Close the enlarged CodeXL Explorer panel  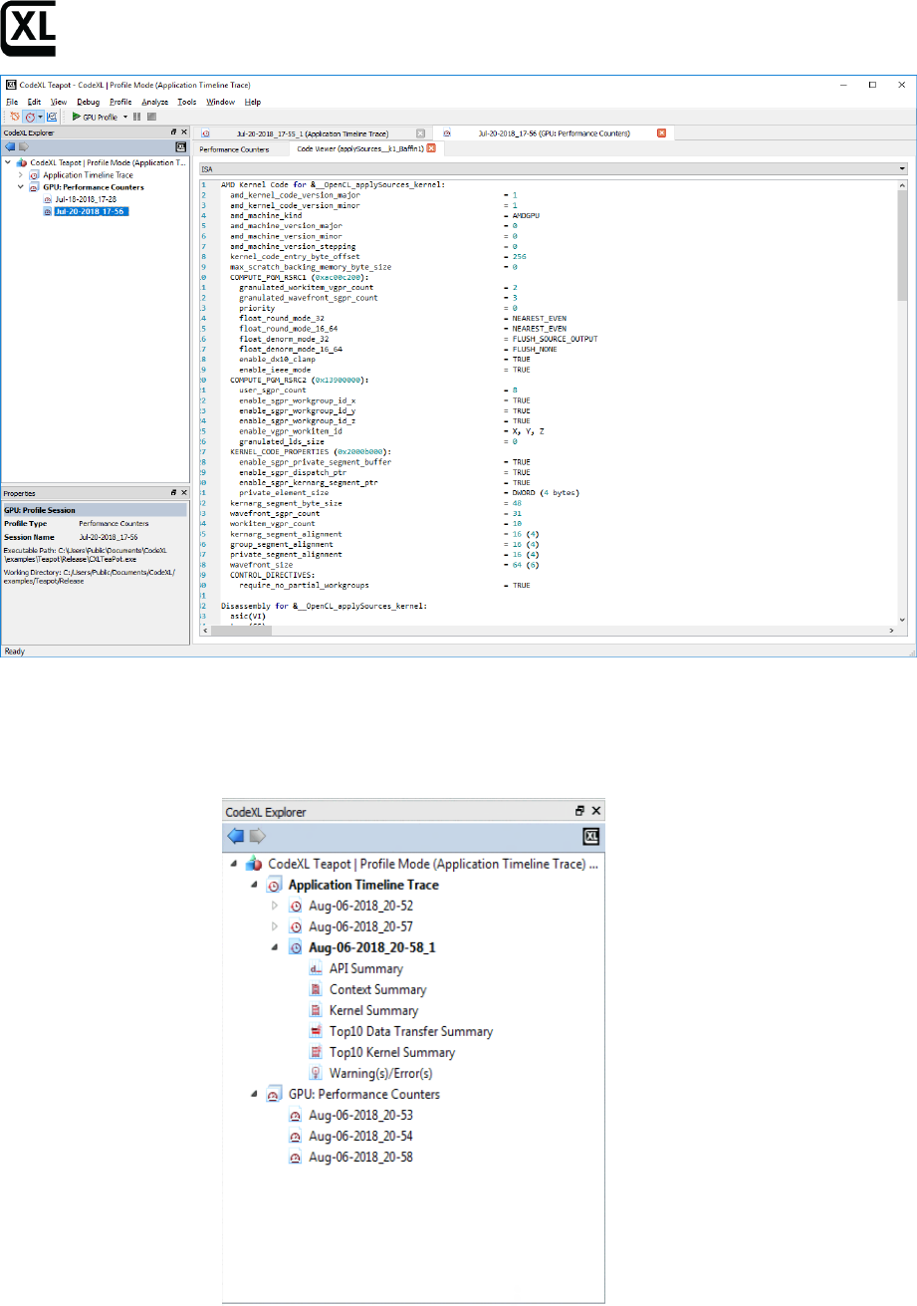coord(596,812)
